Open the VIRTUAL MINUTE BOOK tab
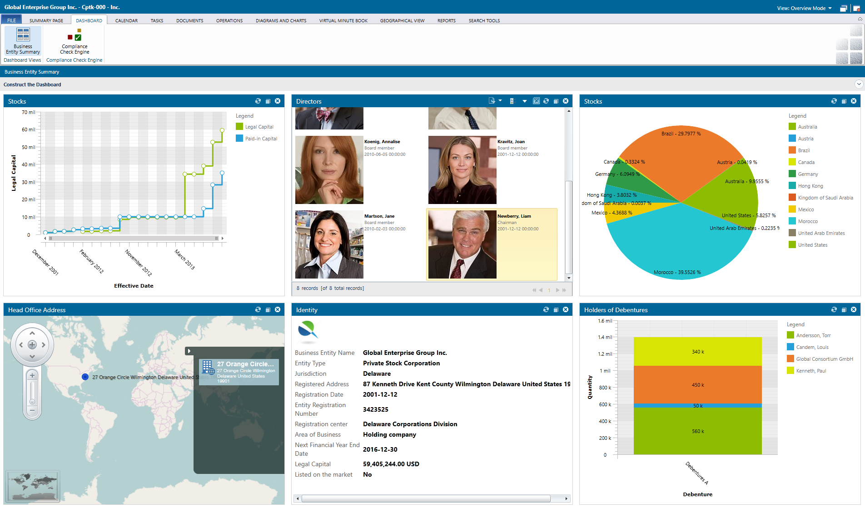 pyautogui.click(x=343, y=20)
